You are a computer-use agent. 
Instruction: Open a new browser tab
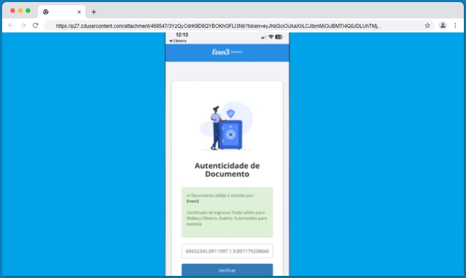pos(94,12)
